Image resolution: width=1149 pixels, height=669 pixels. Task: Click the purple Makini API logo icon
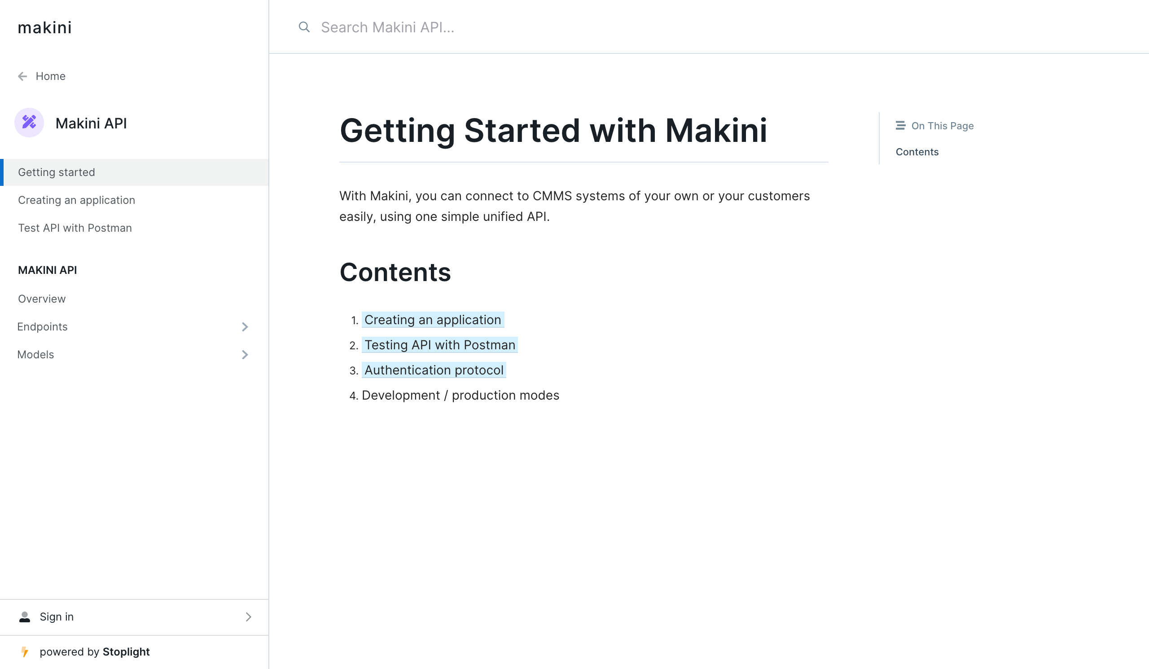[29, 123]
